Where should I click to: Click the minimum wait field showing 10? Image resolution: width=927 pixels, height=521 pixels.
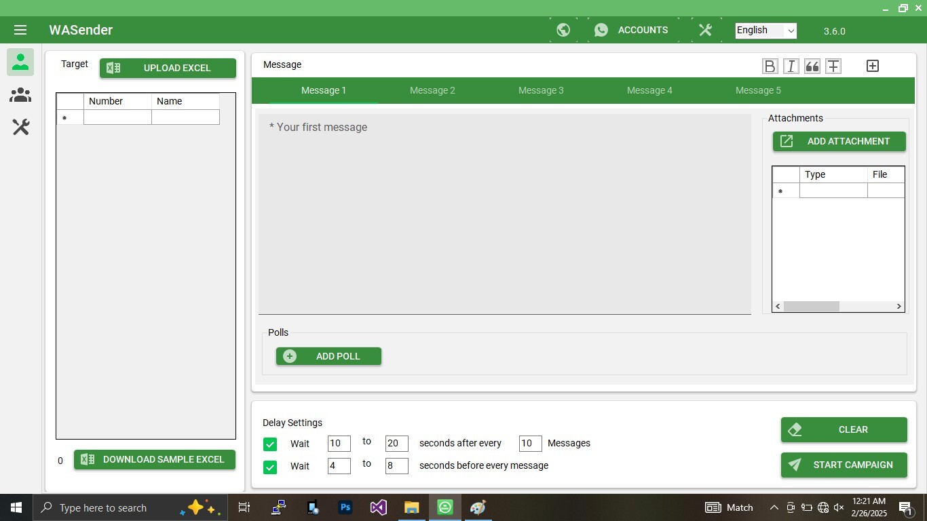click(339, 444)
